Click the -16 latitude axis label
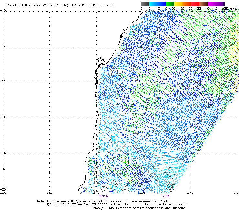Viewport: 239px width, 210px height. [3, 117]
